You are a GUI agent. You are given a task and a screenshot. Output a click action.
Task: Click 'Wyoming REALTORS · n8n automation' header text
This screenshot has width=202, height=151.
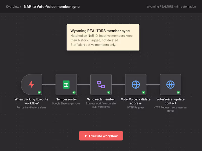(171, 7)
